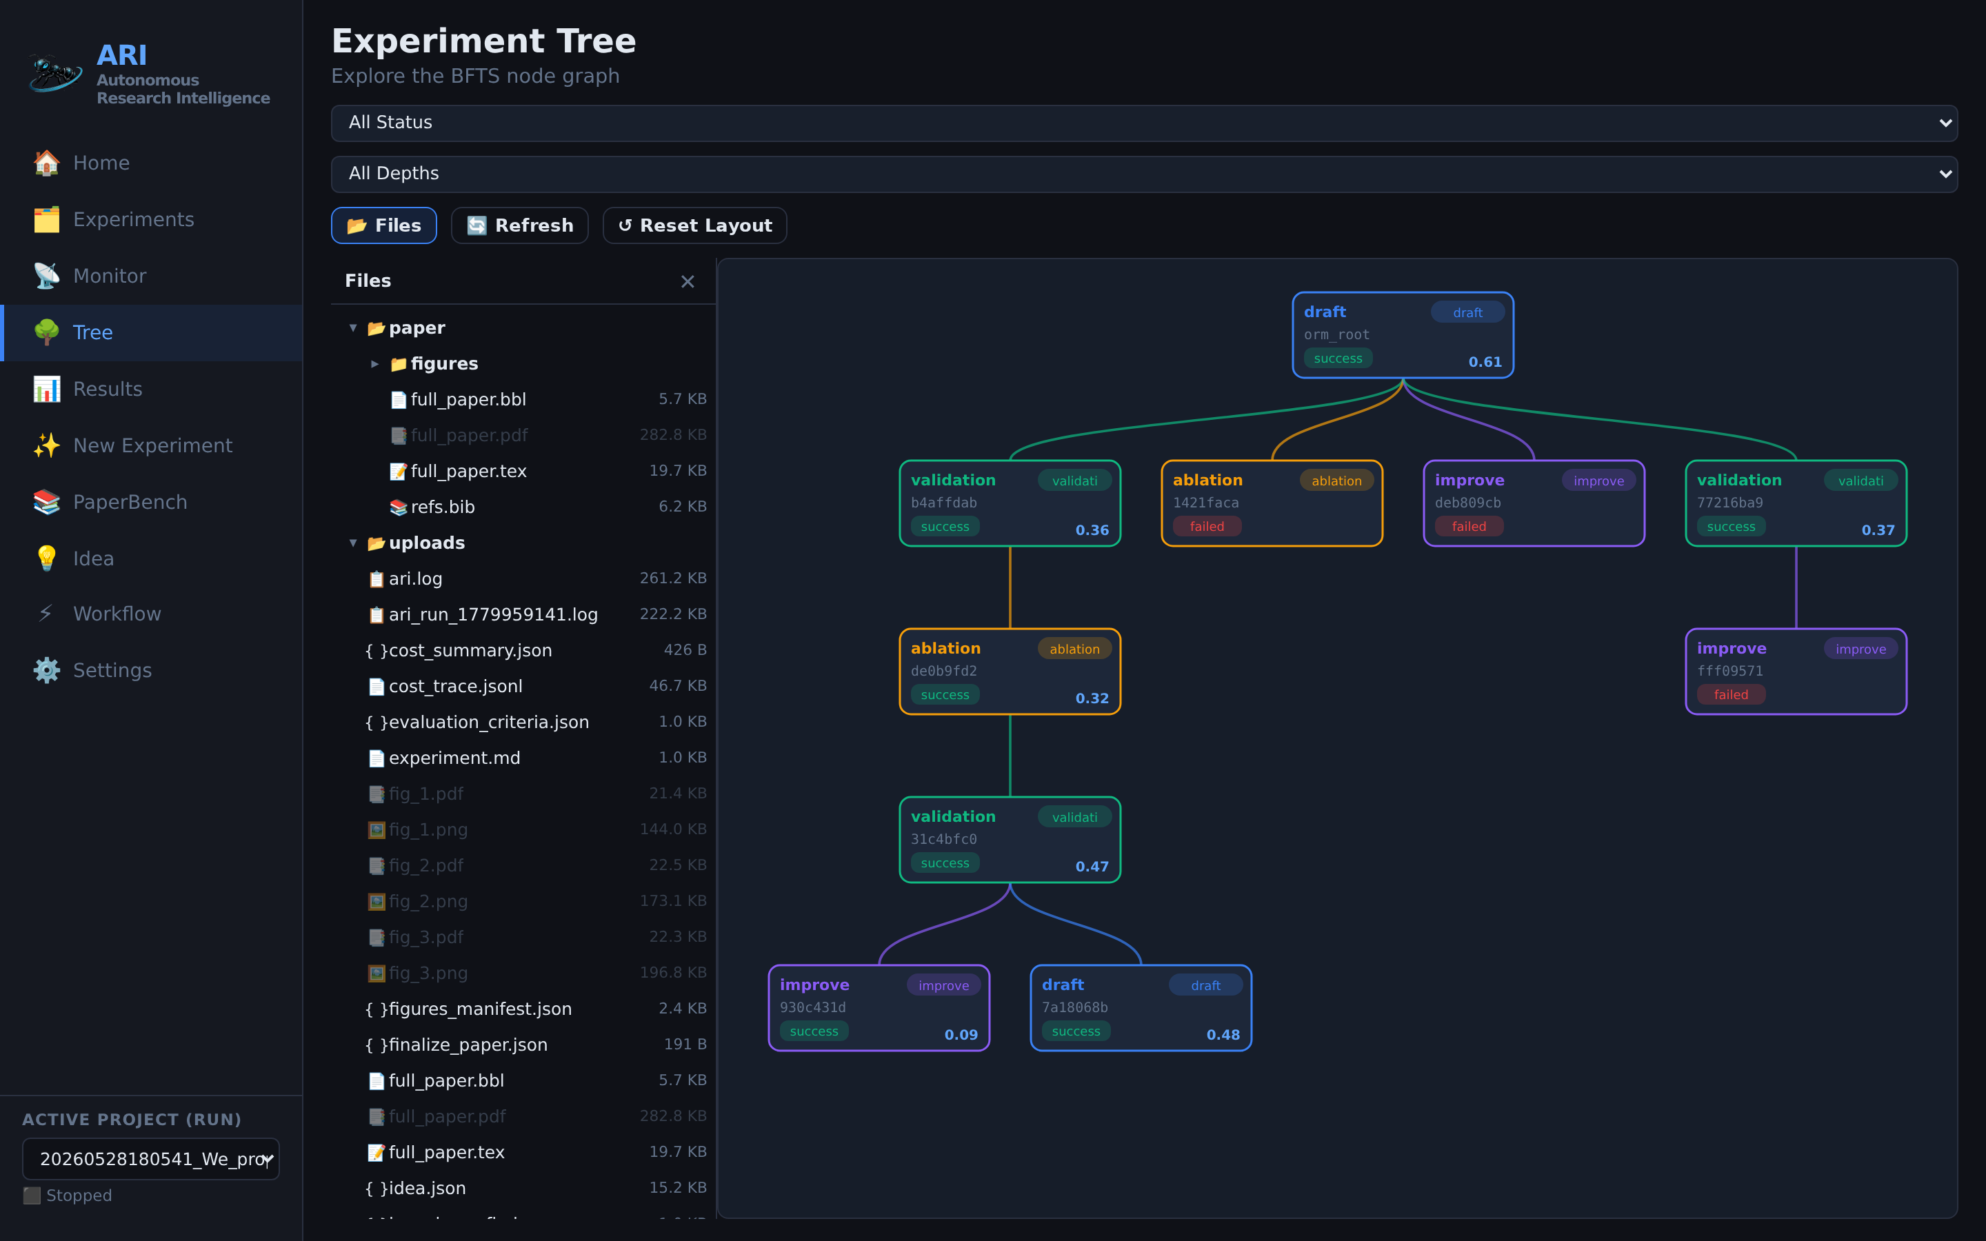The image size is (1986, 1241).
Task: Click the Workflow lightning icon
Action: click(x=47, y=614)
